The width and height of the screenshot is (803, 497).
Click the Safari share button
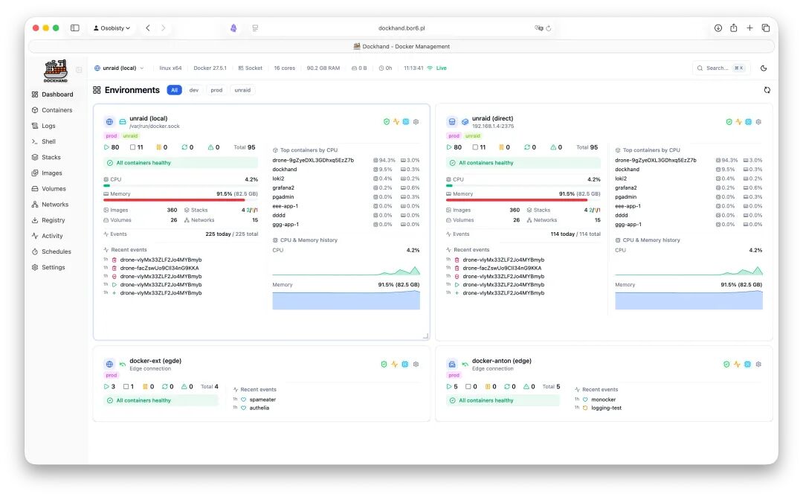coord(733,28)
